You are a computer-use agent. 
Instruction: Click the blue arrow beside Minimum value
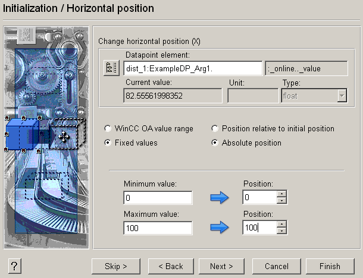(220, 198)
